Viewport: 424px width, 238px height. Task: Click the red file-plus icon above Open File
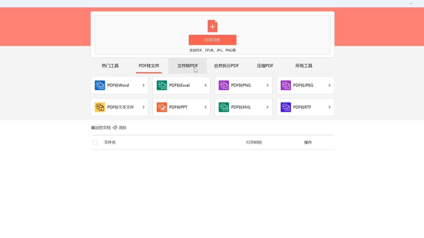pyautogui.click(x=212, y=26)
